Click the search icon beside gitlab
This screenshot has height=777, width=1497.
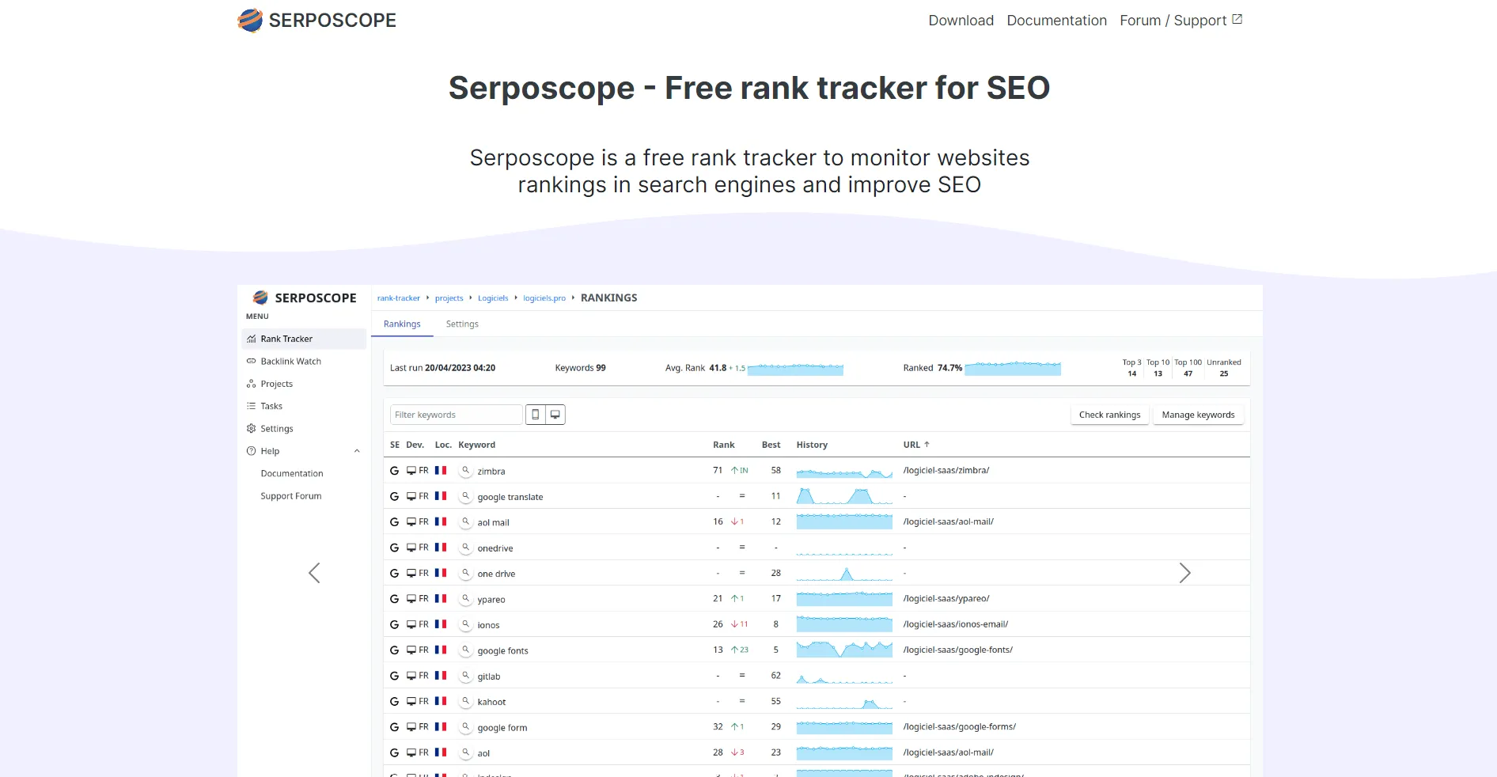point(466,676)
